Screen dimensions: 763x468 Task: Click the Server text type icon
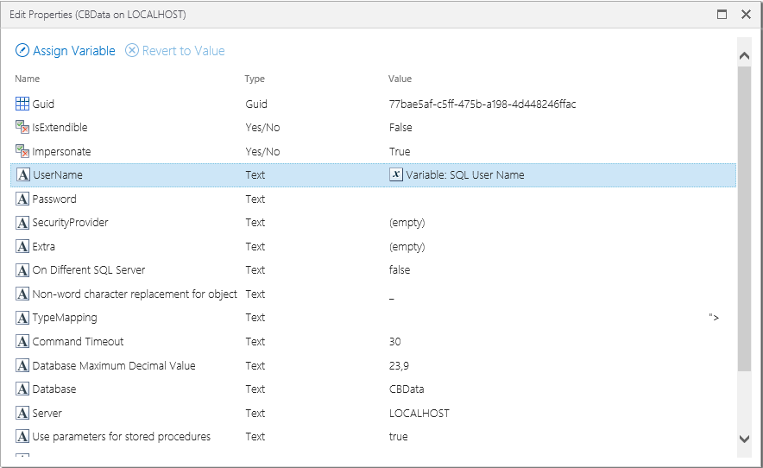point(22,413)
